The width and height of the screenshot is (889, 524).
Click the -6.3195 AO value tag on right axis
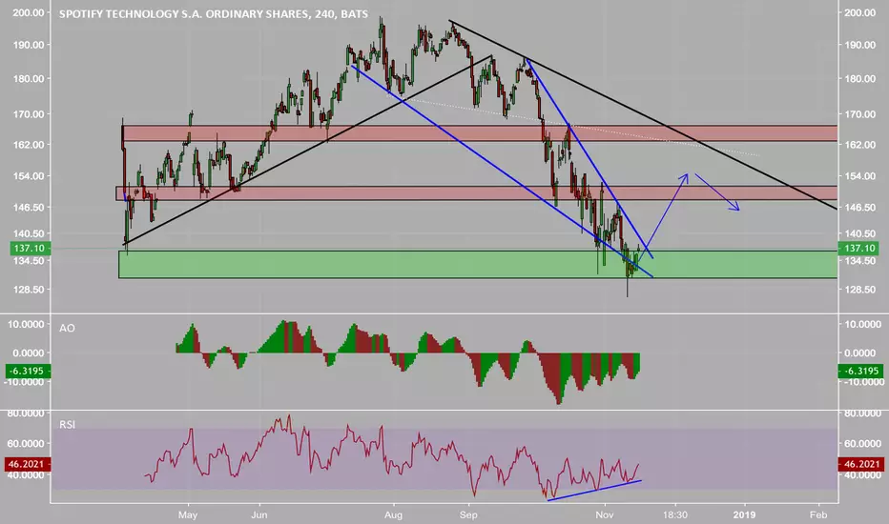tap(860, 371)
